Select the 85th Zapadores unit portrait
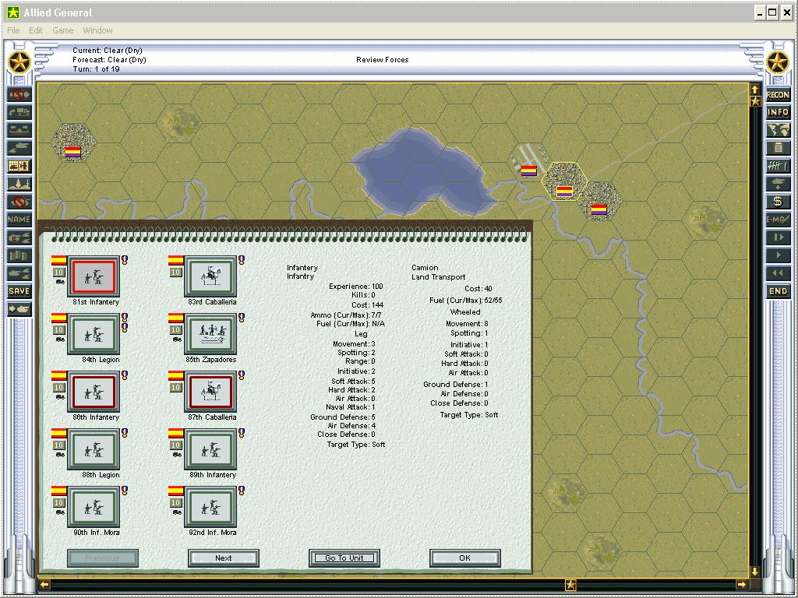Screen dimensions: 798x598 tap(210, 334)
